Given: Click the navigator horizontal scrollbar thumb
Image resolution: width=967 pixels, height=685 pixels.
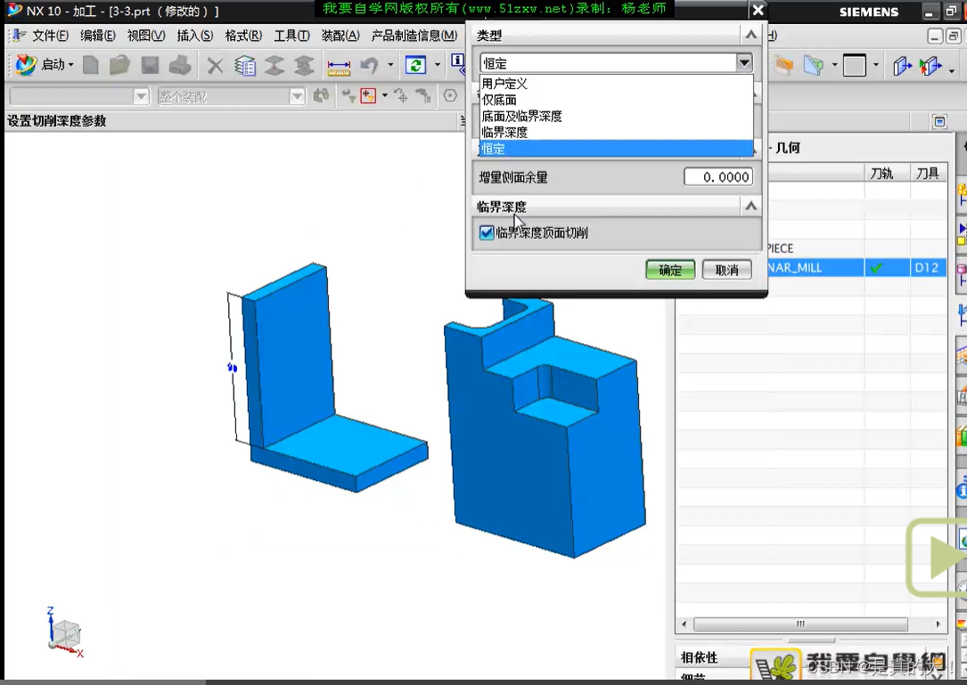Looking at the screenshot, I should (x=800, y=624).
